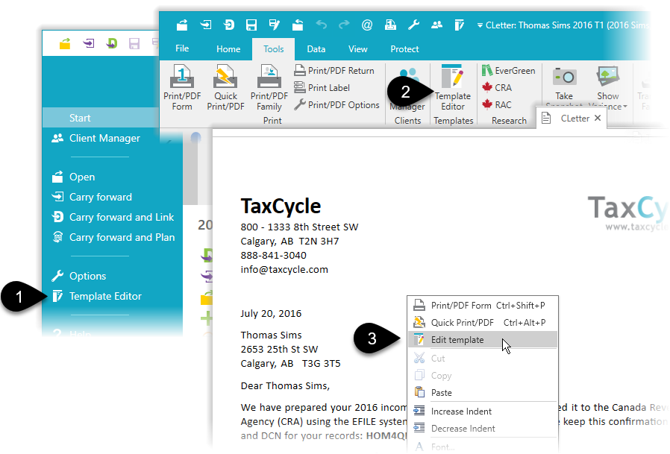Image resolution: width=670 pixels, height=454 pixels.
Task: Click the Template Editor icon in quick access toolbar
Action: click(460, 25)
